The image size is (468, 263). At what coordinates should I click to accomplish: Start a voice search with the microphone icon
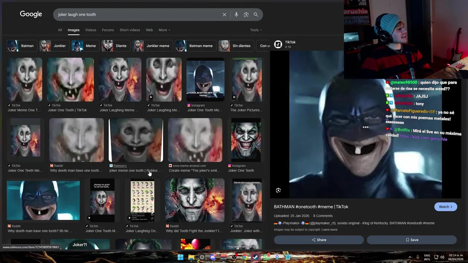(236, 15)
